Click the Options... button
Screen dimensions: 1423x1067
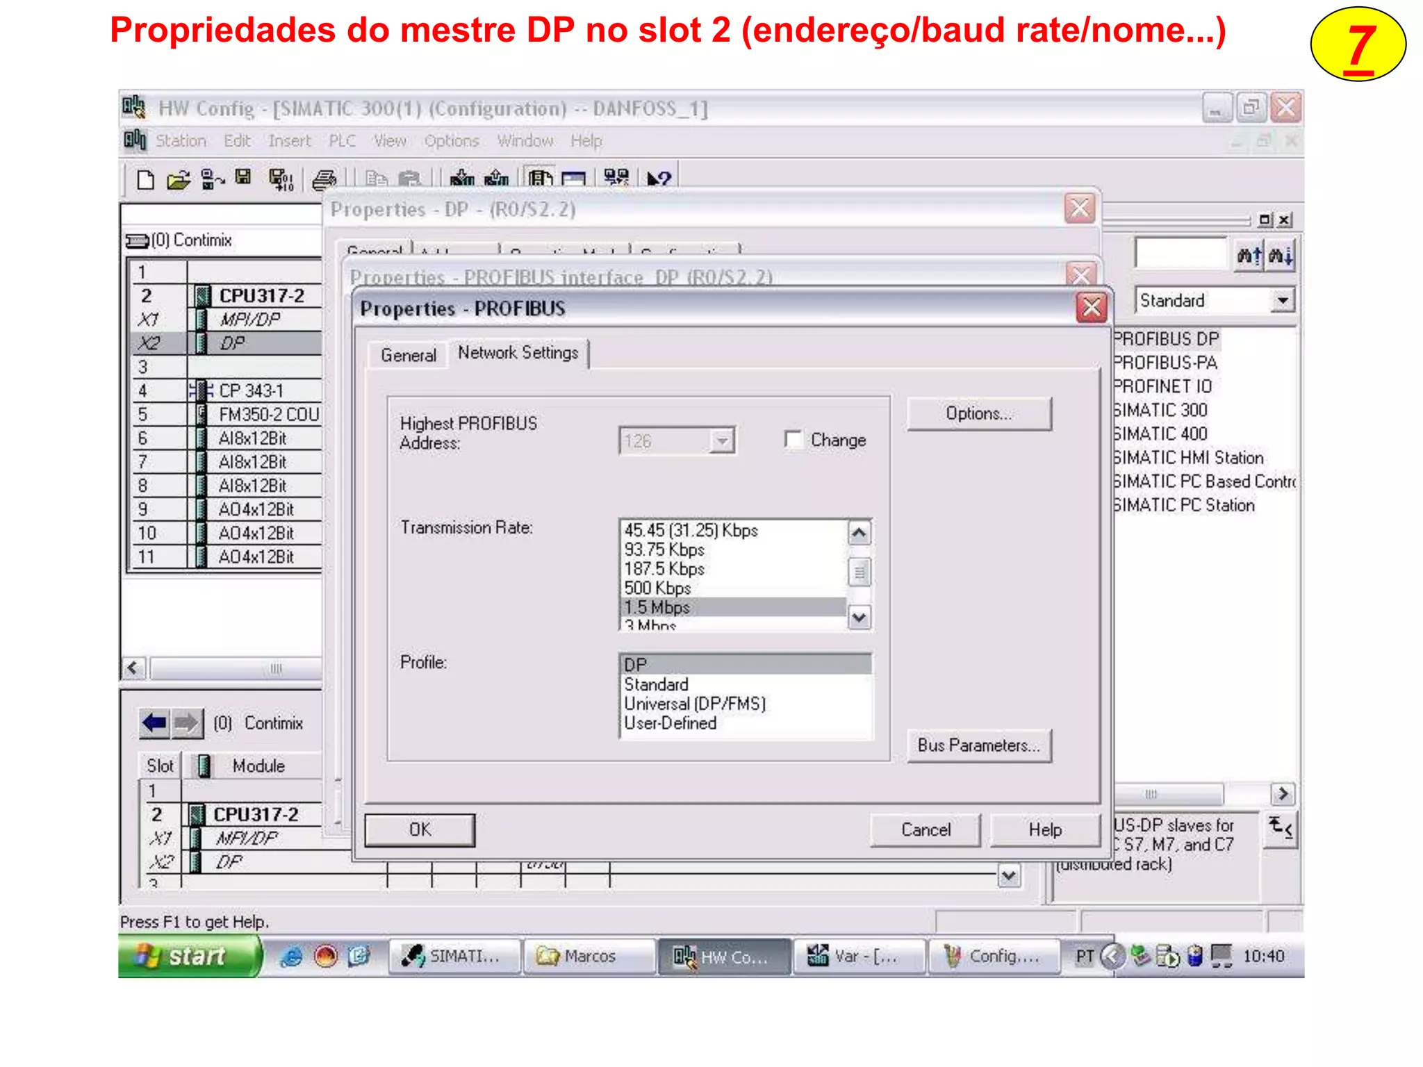click(979, 414)
